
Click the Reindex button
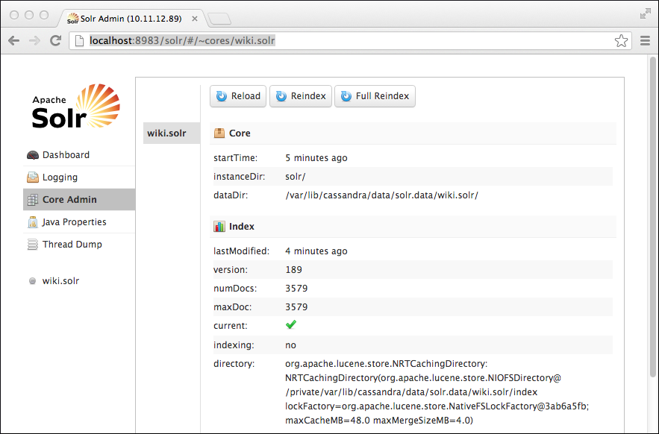300,96
